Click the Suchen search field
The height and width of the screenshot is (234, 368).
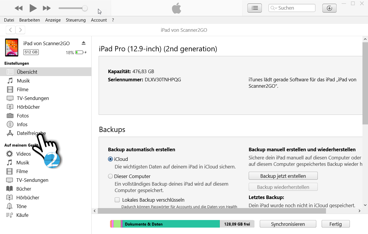point(292,8)
